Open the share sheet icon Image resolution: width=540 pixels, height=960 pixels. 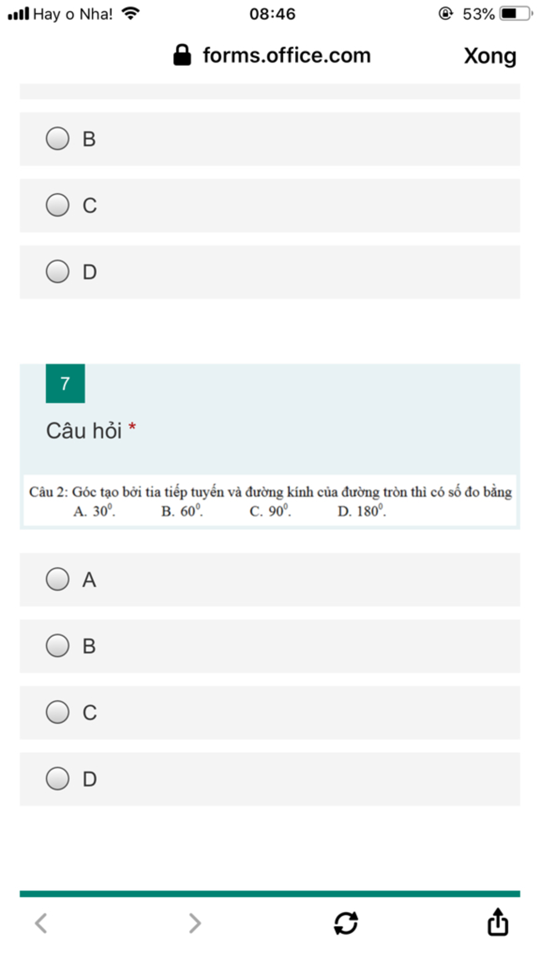tap(498, 921)
